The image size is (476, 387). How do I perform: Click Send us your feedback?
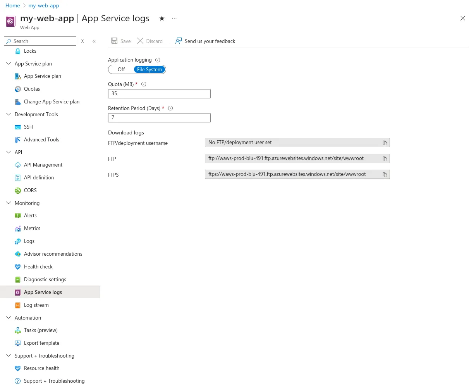tap(205, 41)
